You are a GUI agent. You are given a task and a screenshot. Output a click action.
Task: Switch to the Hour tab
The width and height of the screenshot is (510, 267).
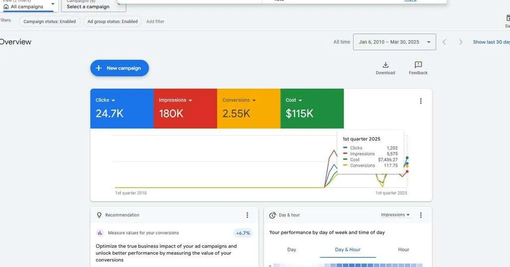tap(404, 250)
